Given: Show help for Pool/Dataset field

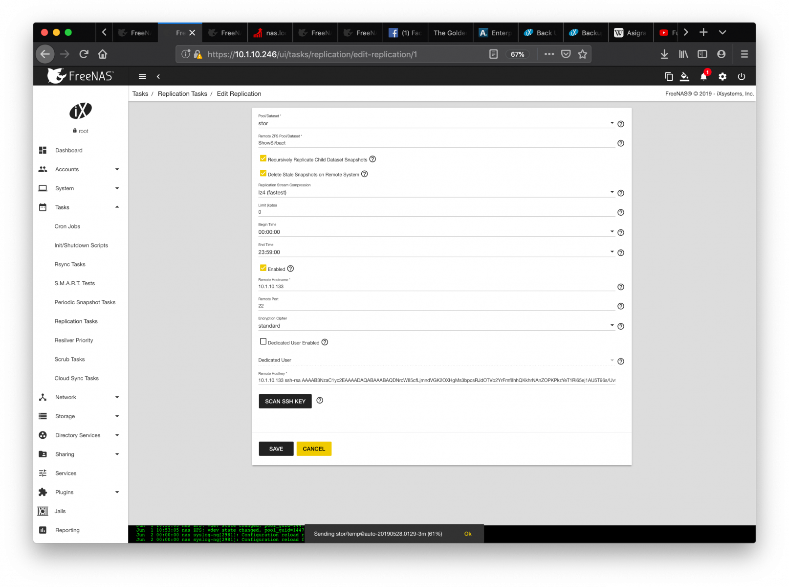Looking at the screenshot, I should click(621, 124).
